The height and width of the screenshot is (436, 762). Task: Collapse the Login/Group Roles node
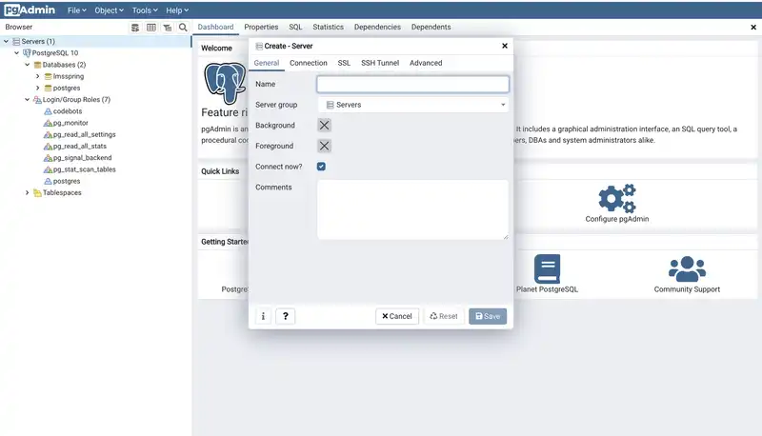click(27, 99)
